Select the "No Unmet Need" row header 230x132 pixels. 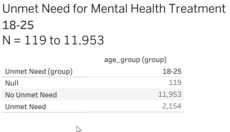(x=31, y=95)
